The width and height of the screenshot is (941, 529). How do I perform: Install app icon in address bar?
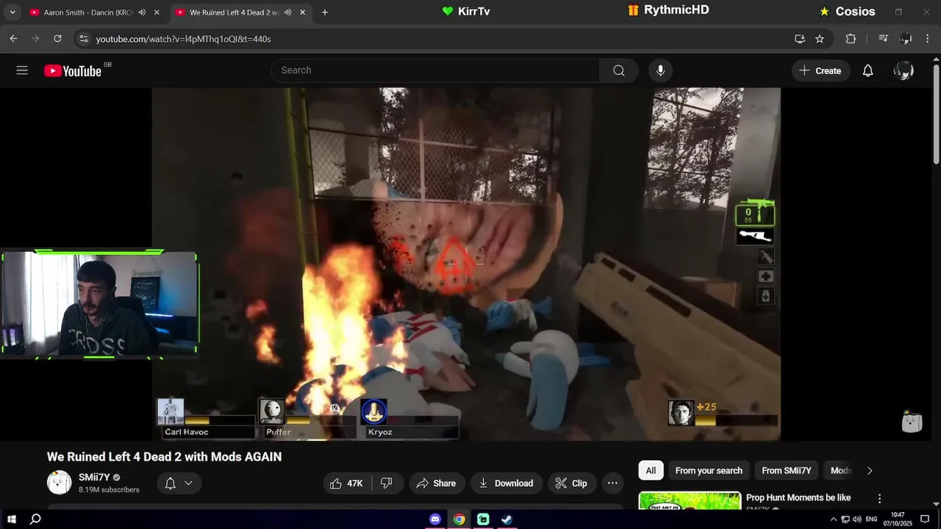[x=800, y=39]
